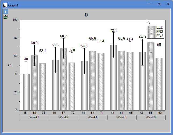Click the EED legend swatch
Viewport: 173px width, 135px height.
[152, 27]
